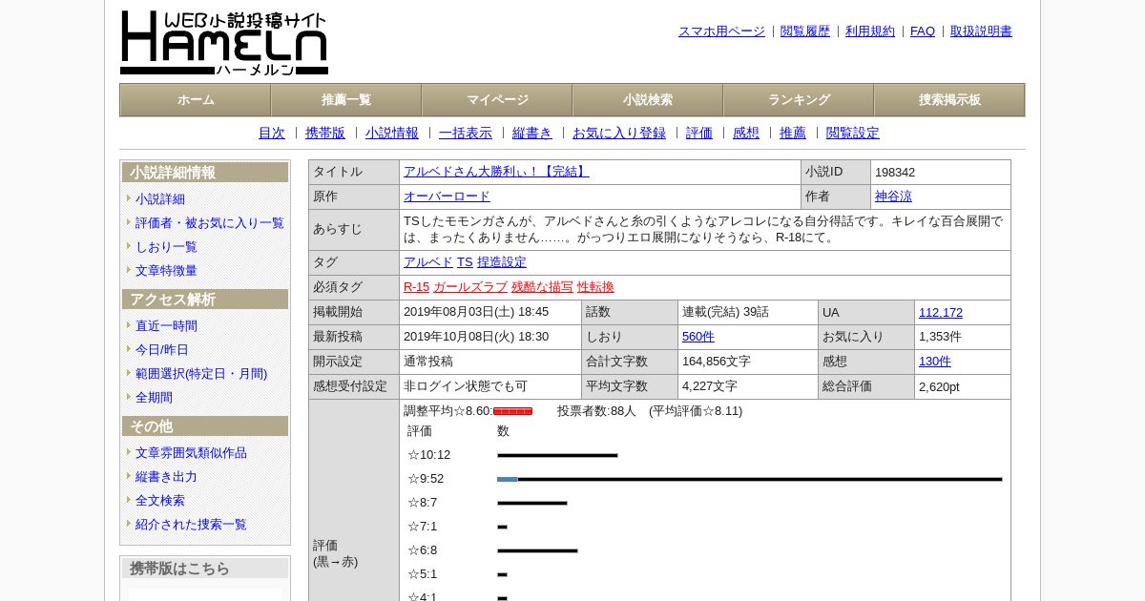This screenshot has height=601, width=1145.
Task: Click the 最新投稿 date 2019年10月08日(火) 18:30
Action: click(x=476, y=337)
